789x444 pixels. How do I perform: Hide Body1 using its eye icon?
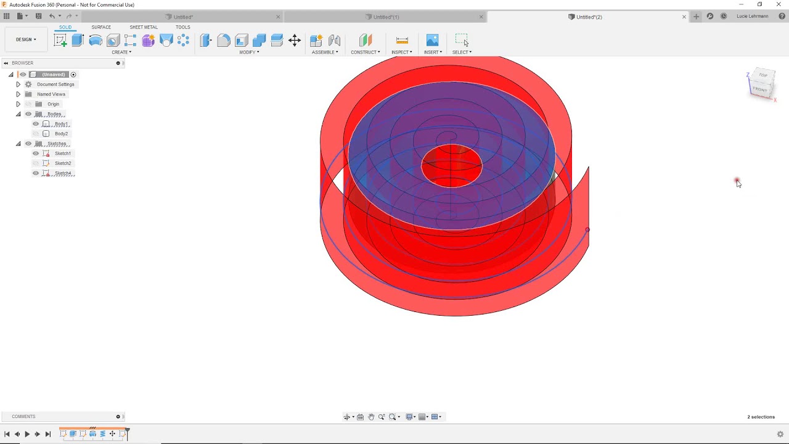pyautogui.click(x=36, y=124)
